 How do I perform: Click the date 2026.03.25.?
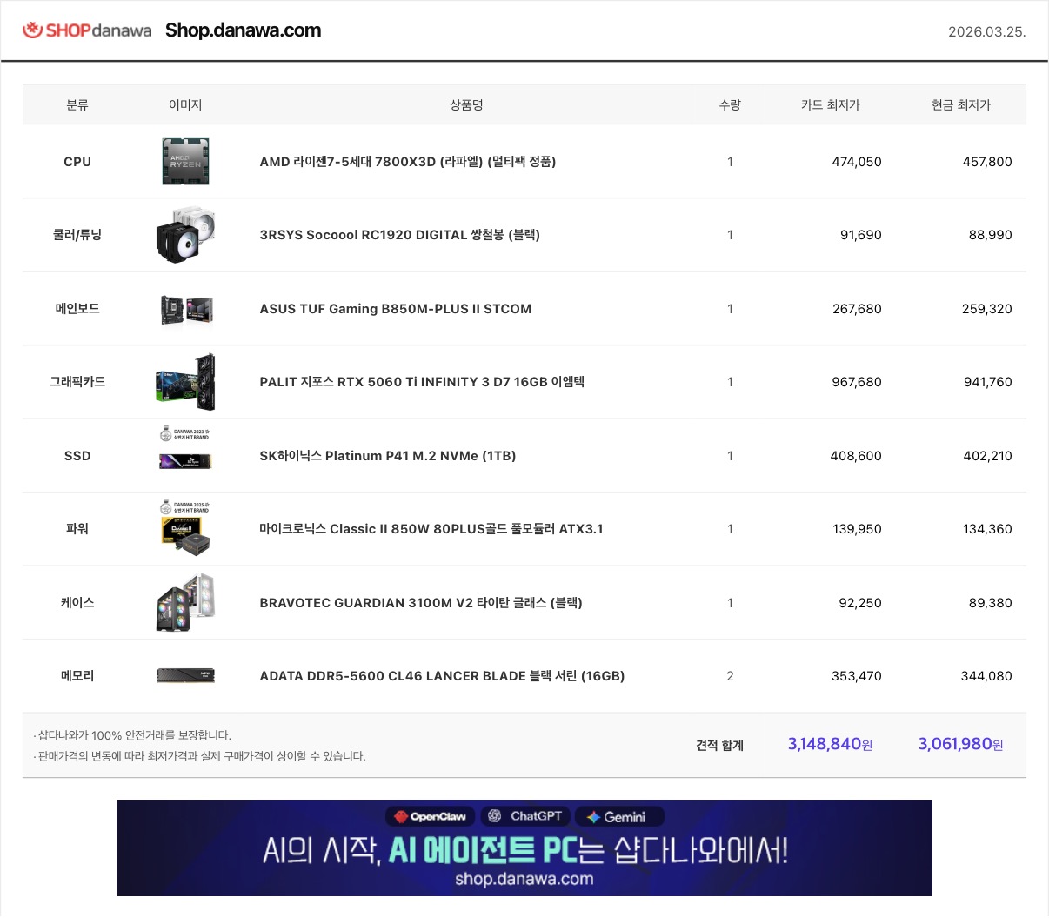pyautogui.click(x=987, y=32)
